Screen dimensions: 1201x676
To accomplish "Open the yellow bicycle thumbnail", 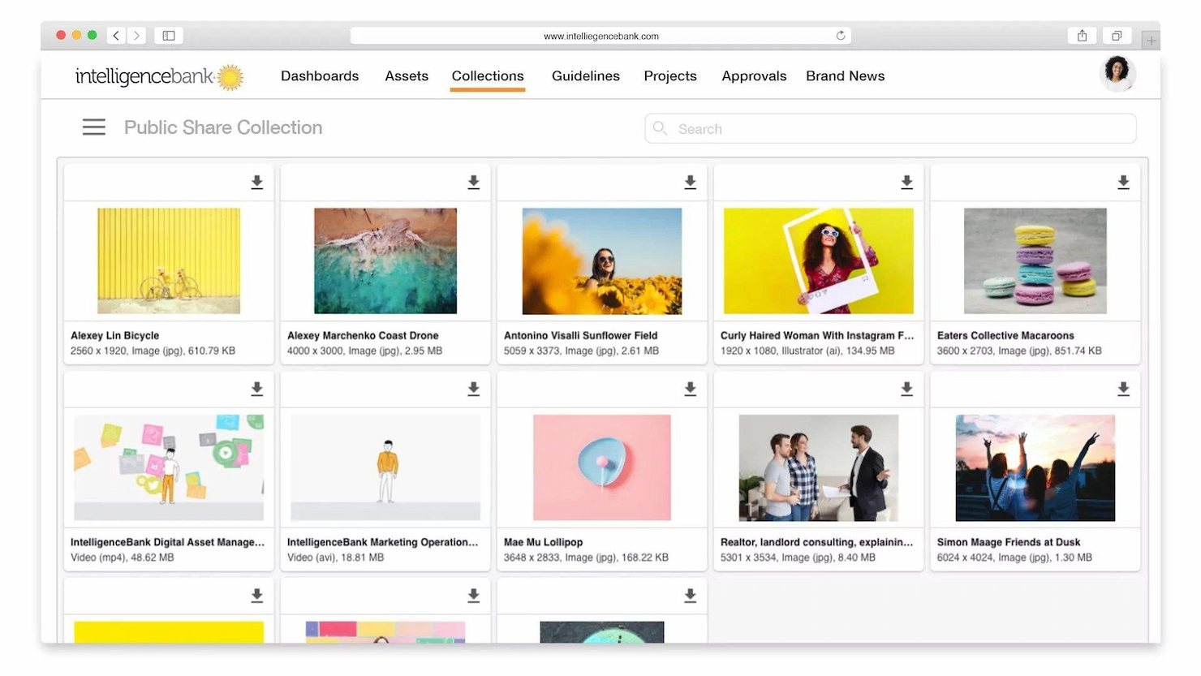I will tap(169, 260).
